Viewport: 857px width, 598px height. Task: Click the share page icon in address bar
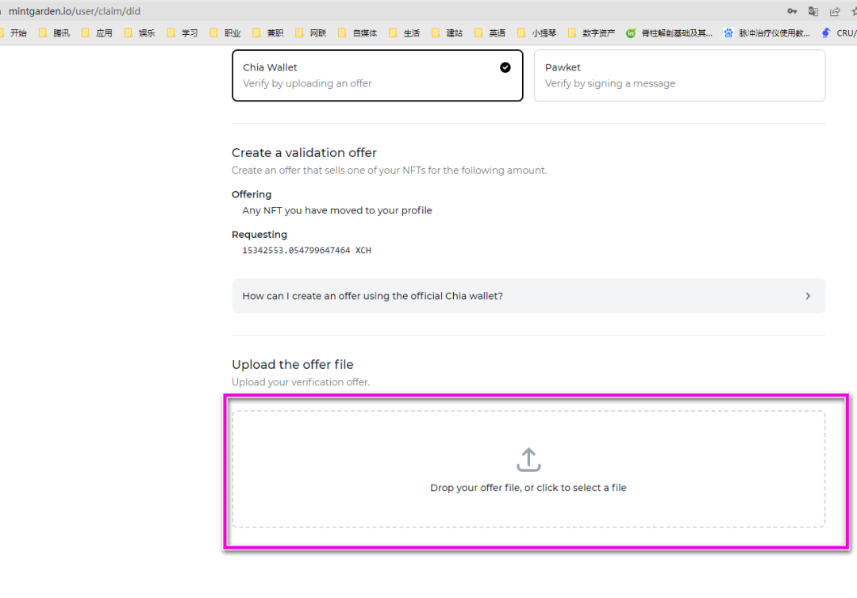pyautogui.click(x=835, y=11)
